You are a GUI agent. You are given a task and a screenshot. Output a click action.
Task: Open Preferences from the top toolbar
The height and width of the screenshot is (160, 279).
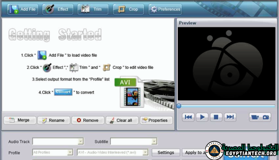pyautogui.click(x=165, y=9)
